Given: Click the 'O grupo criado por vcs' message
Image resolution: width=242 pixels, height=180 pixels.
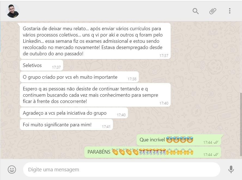Looking at the screenshot, I should pyautogui.click(x=79, y=77).
